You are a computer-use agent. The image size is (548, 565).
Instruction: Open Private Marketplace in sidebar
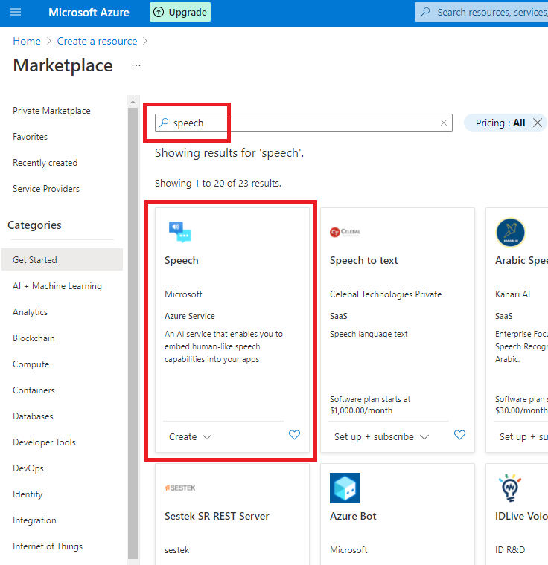pyautogui.click(x=51, y=111)
